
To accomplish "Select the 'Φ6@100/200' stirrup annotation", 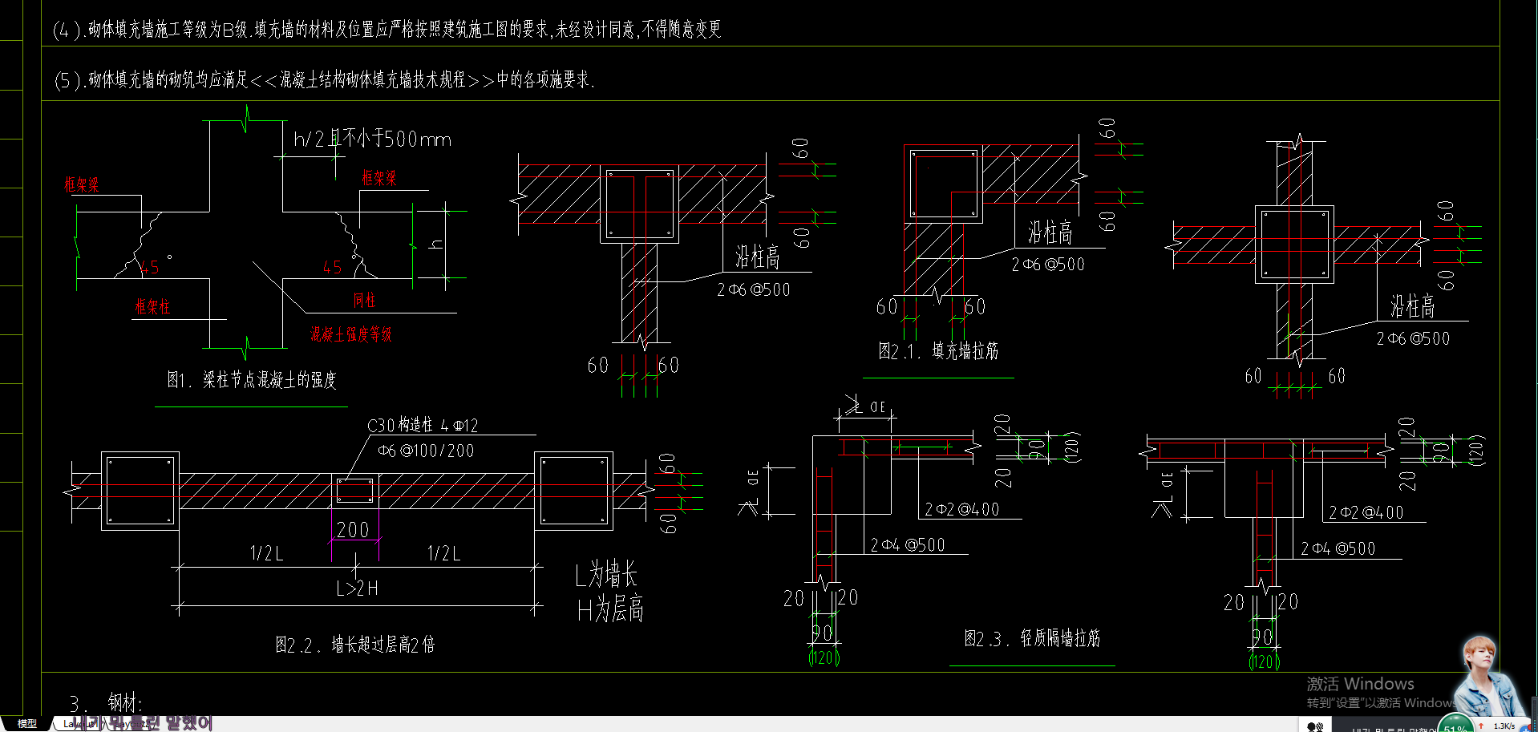I will click(x=426, y=451).
